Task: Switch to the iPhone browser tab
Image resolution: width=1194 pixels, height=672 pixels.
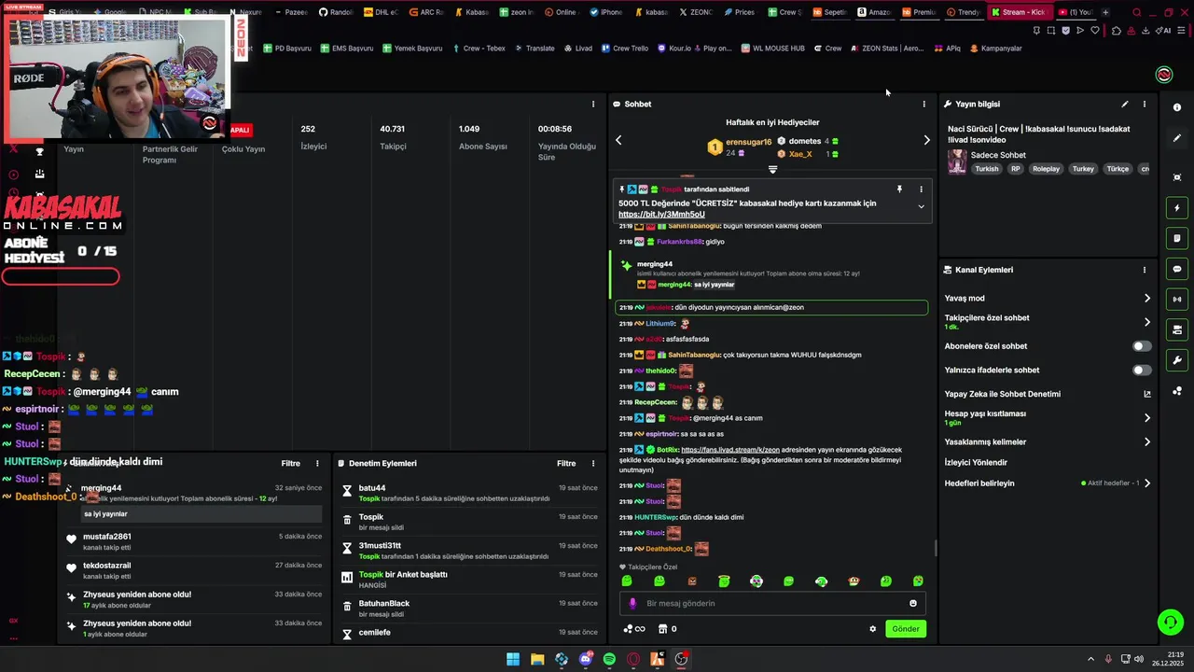Action: [x=604, y=12]
